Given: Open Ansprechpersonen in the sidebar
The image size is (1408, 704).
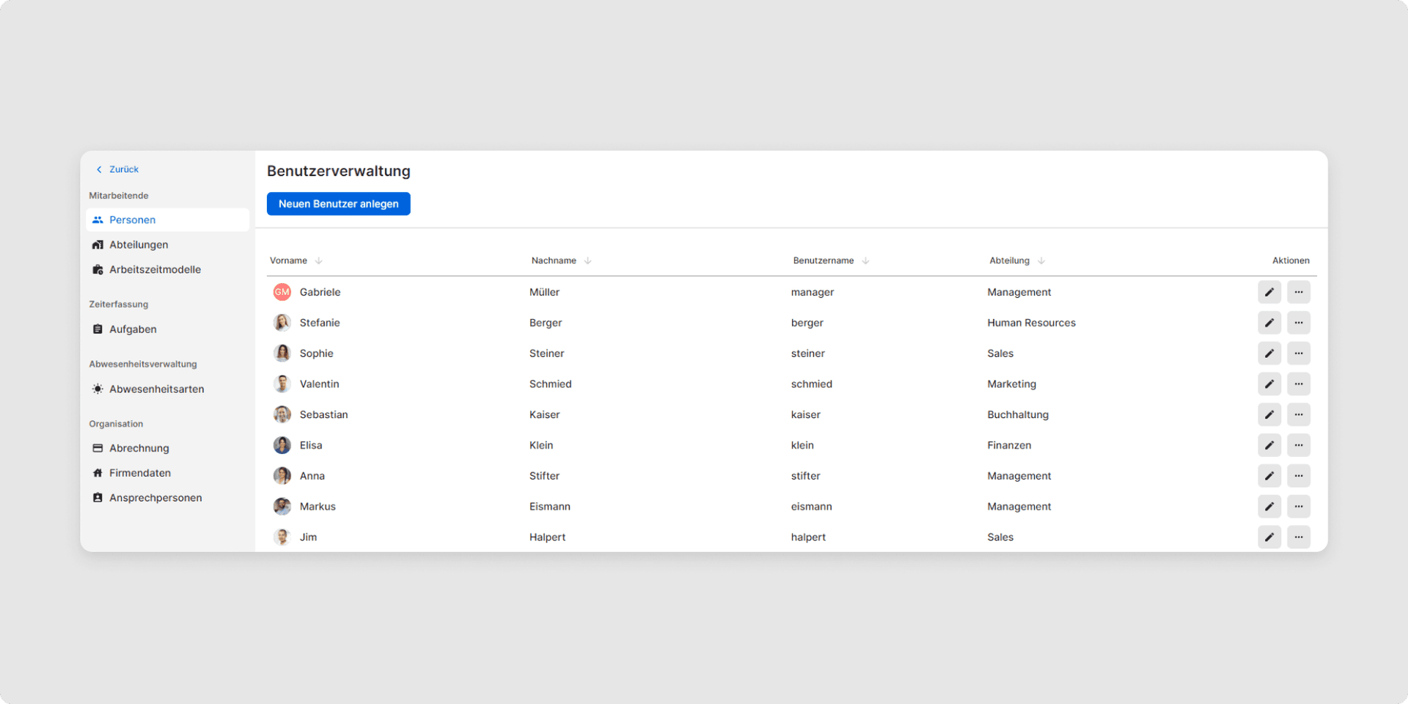Looking at the screenshot, I should (x=168, y=498).
